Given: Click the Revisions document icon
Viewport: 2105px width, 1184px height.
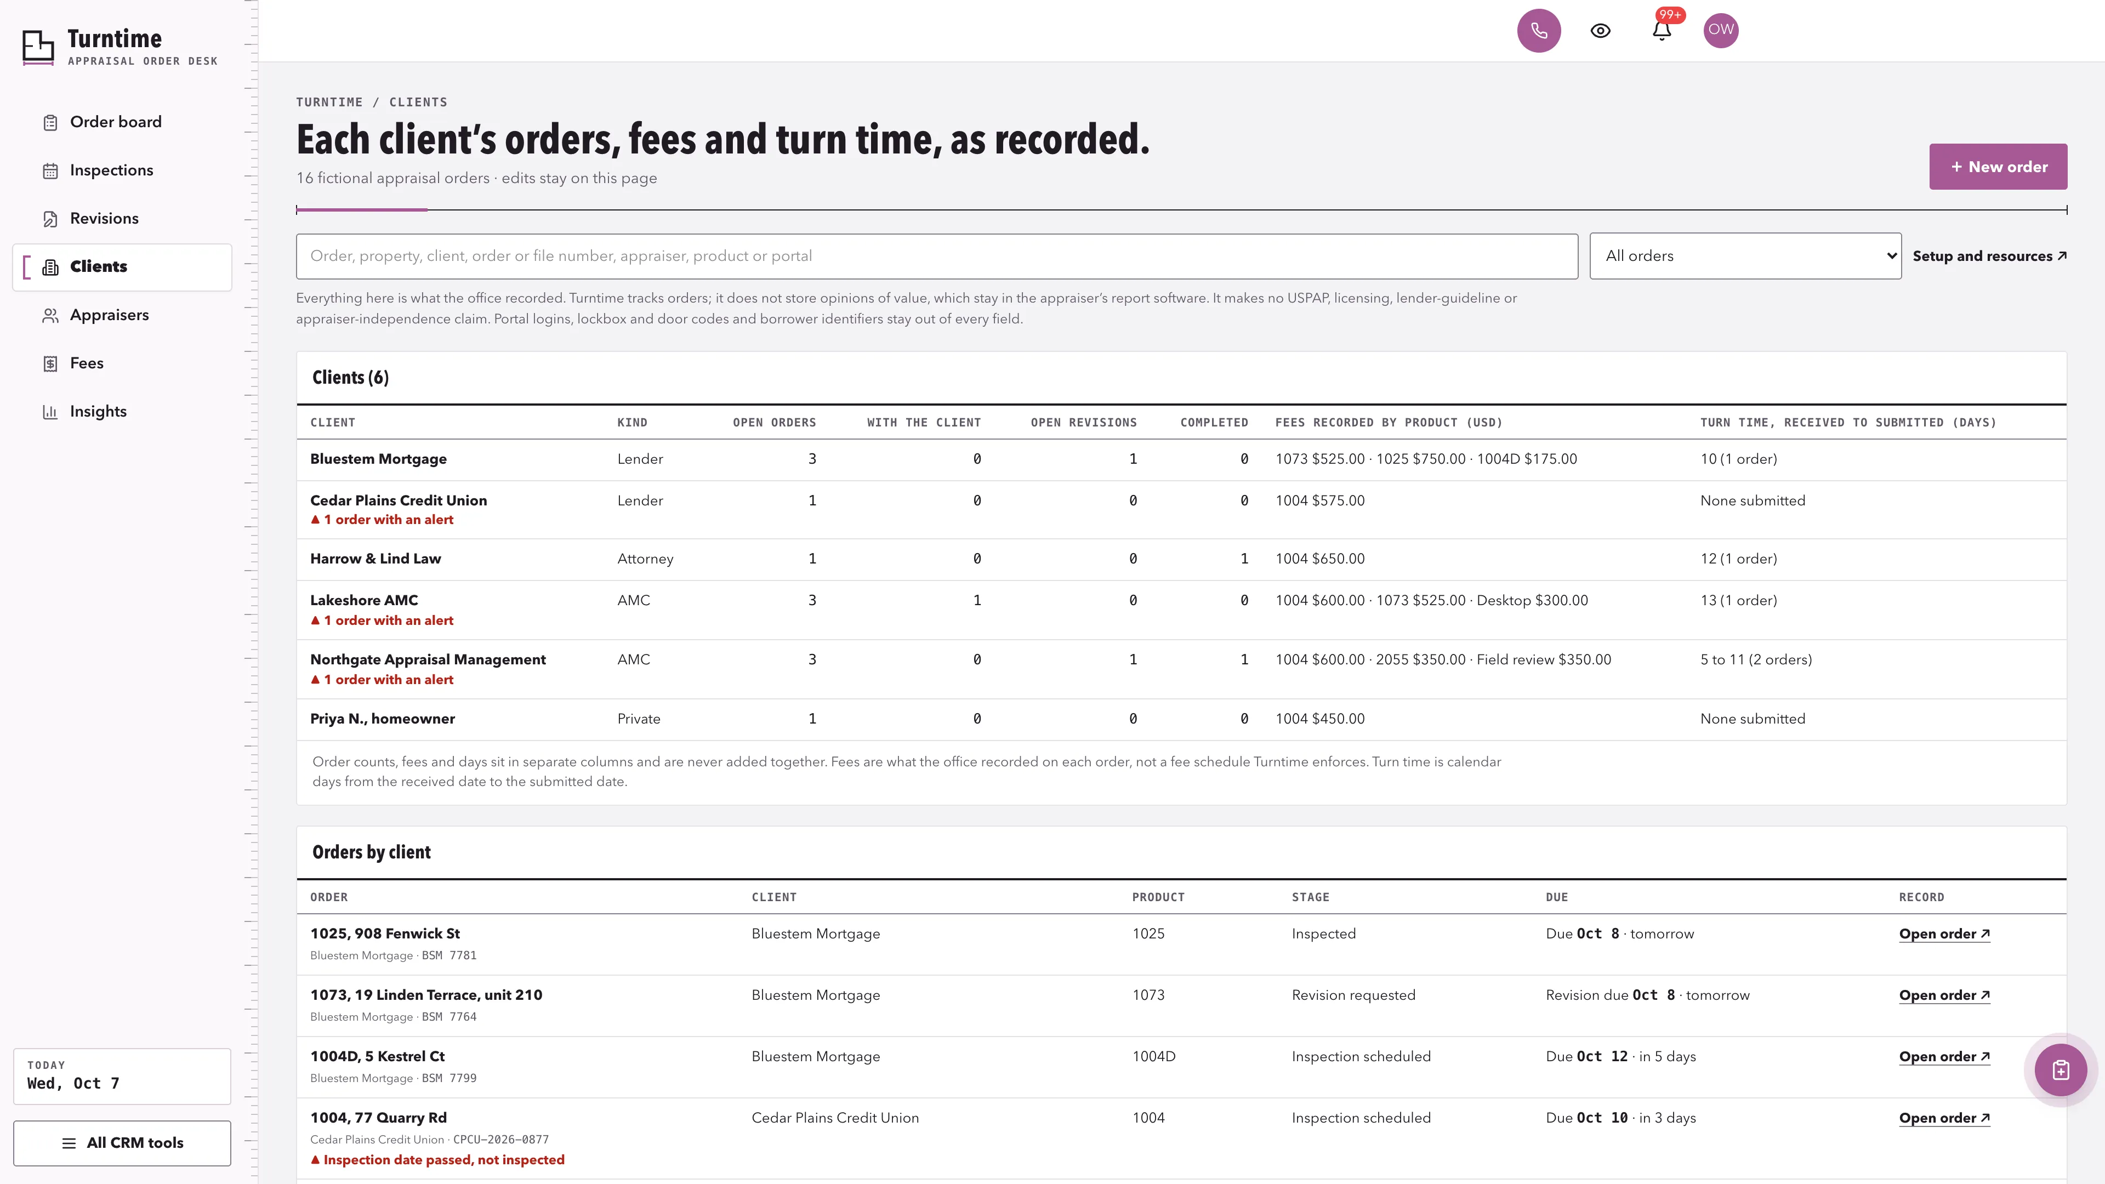Looking at the screenshot, I should [x=50, y=219].
